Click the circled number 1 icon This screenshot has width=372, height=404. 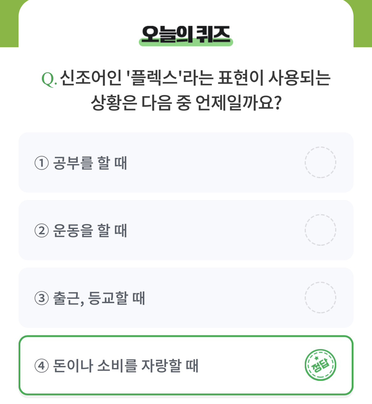point(41,163)
